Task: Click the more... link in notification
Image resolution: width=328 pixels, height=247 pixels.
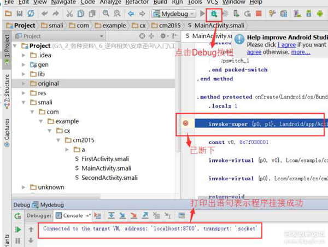Action: (301, 52)
